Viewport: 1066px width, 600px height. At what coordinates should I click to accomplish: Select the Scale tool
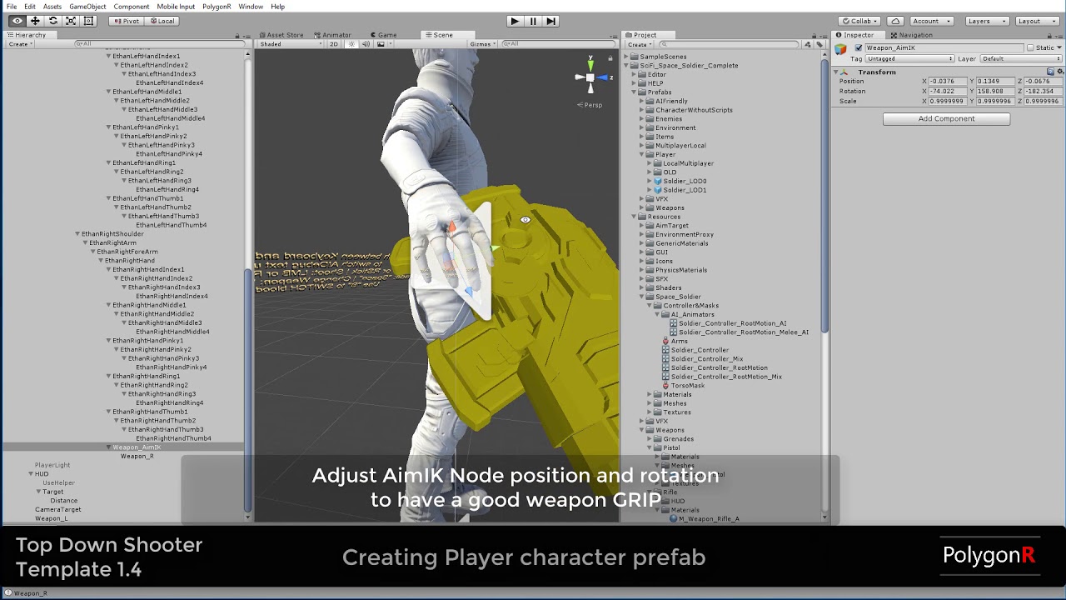[x=71, y=21]
